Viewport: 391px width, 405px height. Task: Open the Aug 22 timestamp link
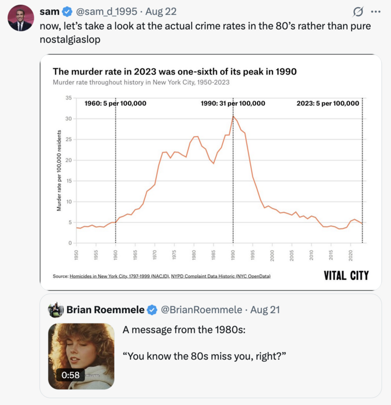(x=161, y=11)
